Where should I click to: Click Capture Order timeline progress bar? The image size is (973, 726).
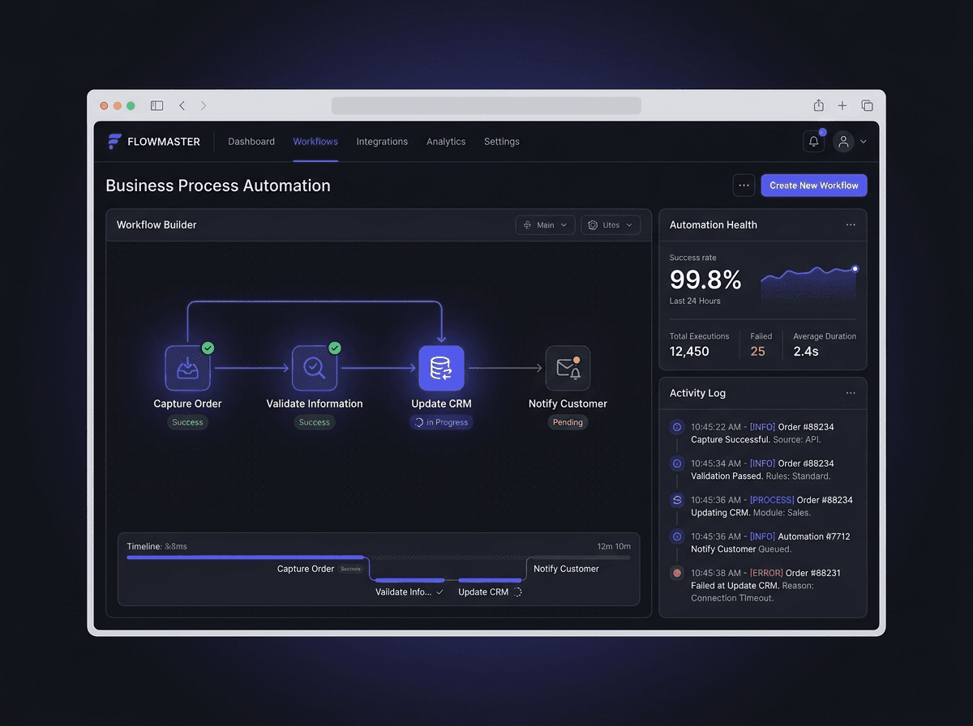247,557
